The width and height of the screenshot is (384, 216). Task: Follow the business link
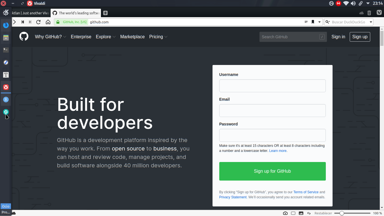point(165,148)
